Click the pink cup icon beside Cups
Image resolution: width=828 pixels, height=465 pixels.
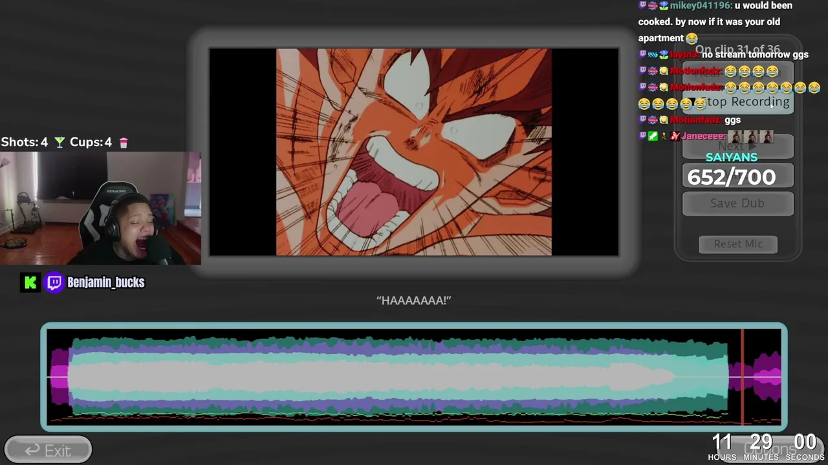click(x=124, y=142)
